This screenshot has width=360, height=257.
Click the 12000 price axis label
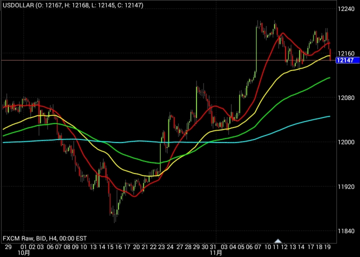(346, 142)
